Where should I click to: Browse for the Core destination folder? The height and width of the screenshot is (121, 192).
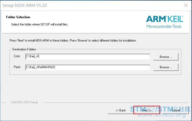click(166, 57)
